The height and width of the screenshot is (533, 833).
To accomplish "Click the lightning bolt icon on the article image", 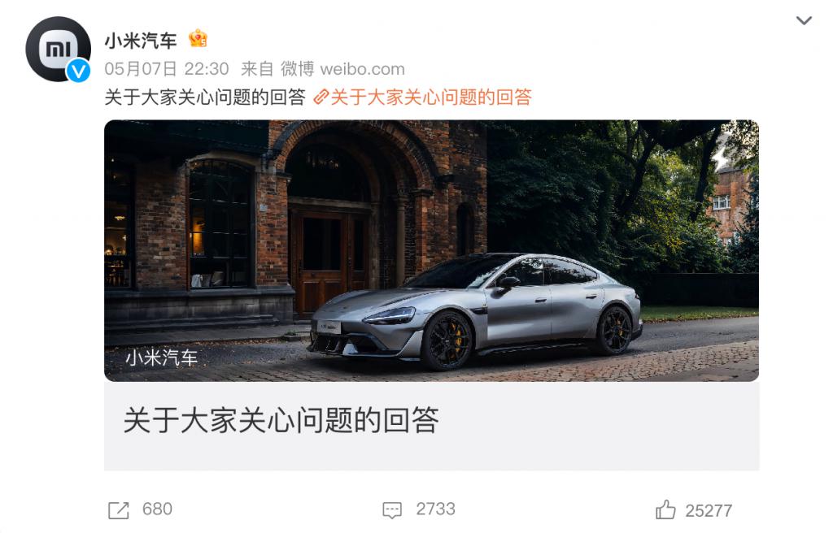I will pos(721,158).
